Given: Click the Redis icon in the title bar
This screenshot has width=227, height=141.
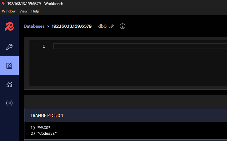Looking at the screenshot, I should pyautogui.click(x=3, y=3).
